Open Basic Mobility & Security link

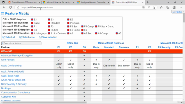[x=14, y=84]
